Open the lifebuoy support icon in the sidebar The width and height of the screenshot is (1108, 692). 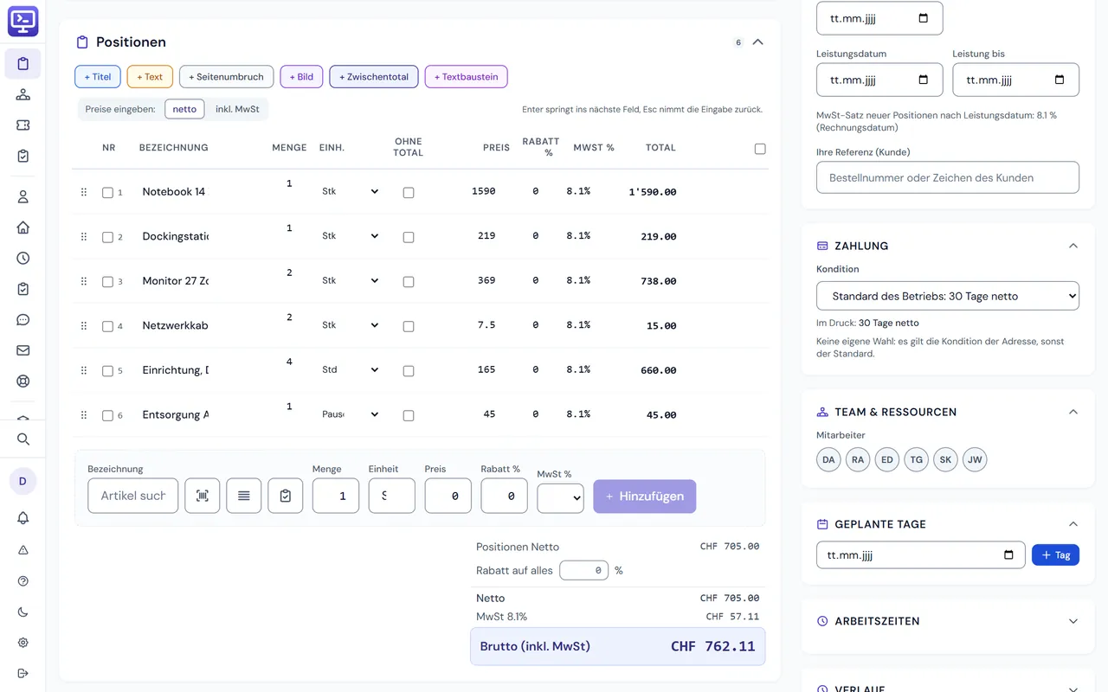click(23, 381)
